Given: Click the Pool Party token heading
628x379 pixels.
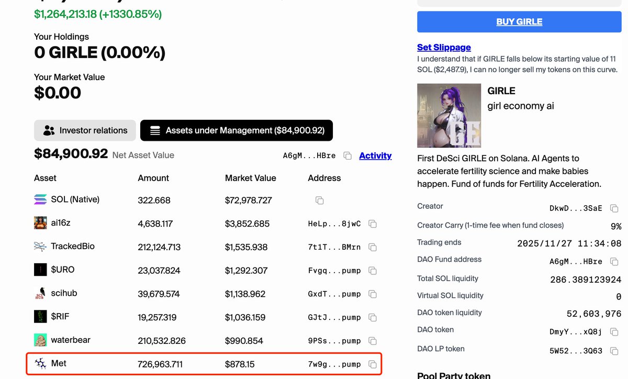Looking at the screenshot, I should point(454,375).
